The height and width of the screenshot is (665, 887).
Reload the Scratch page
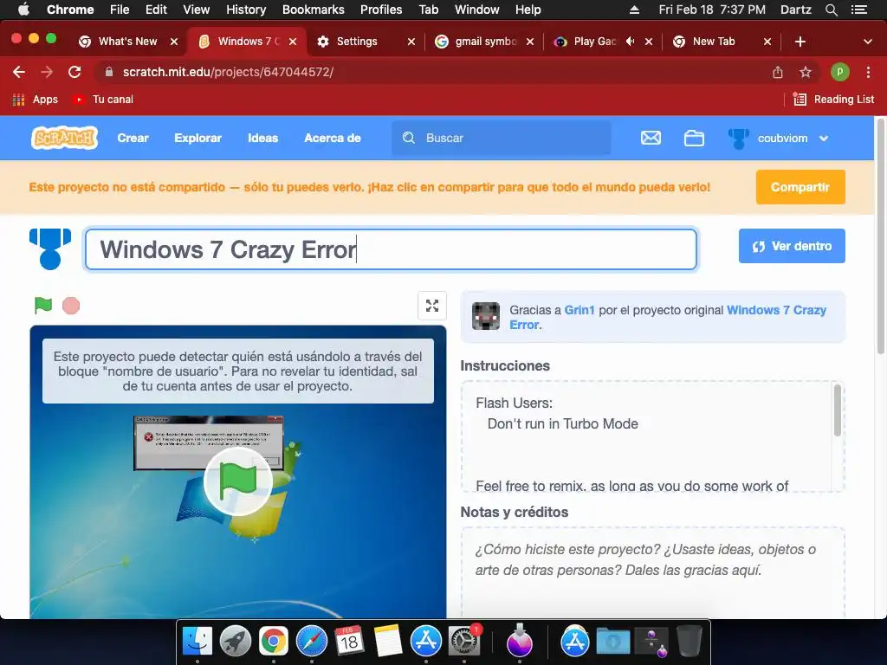[x=74, y=72]
